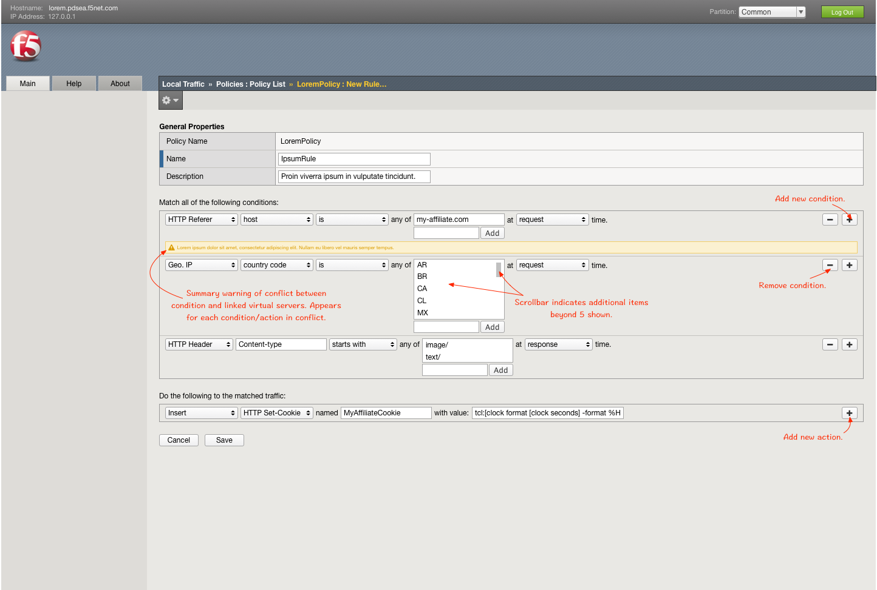
Task: Open the Insert action dropdown
Action: click(x=202, y=413)
